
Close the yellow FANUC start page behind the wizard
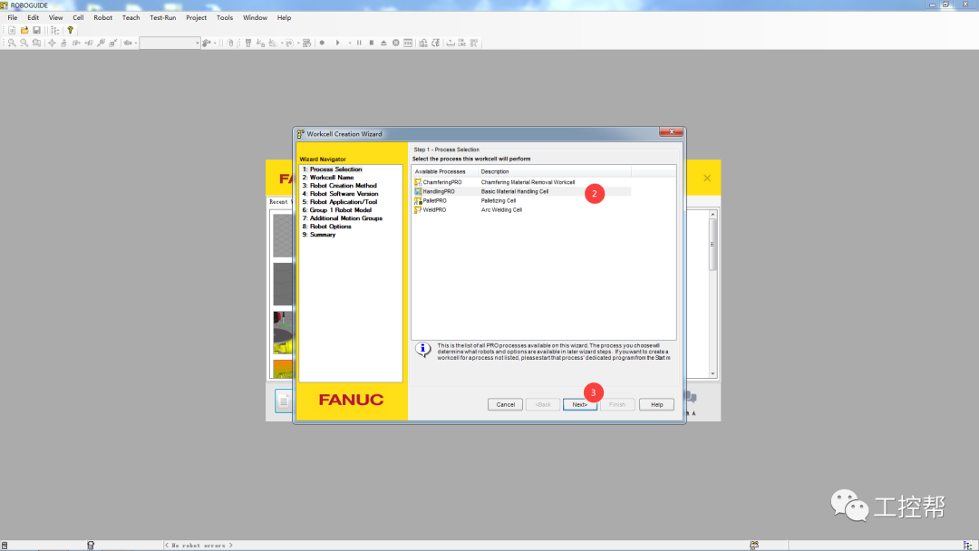(707, 178)
